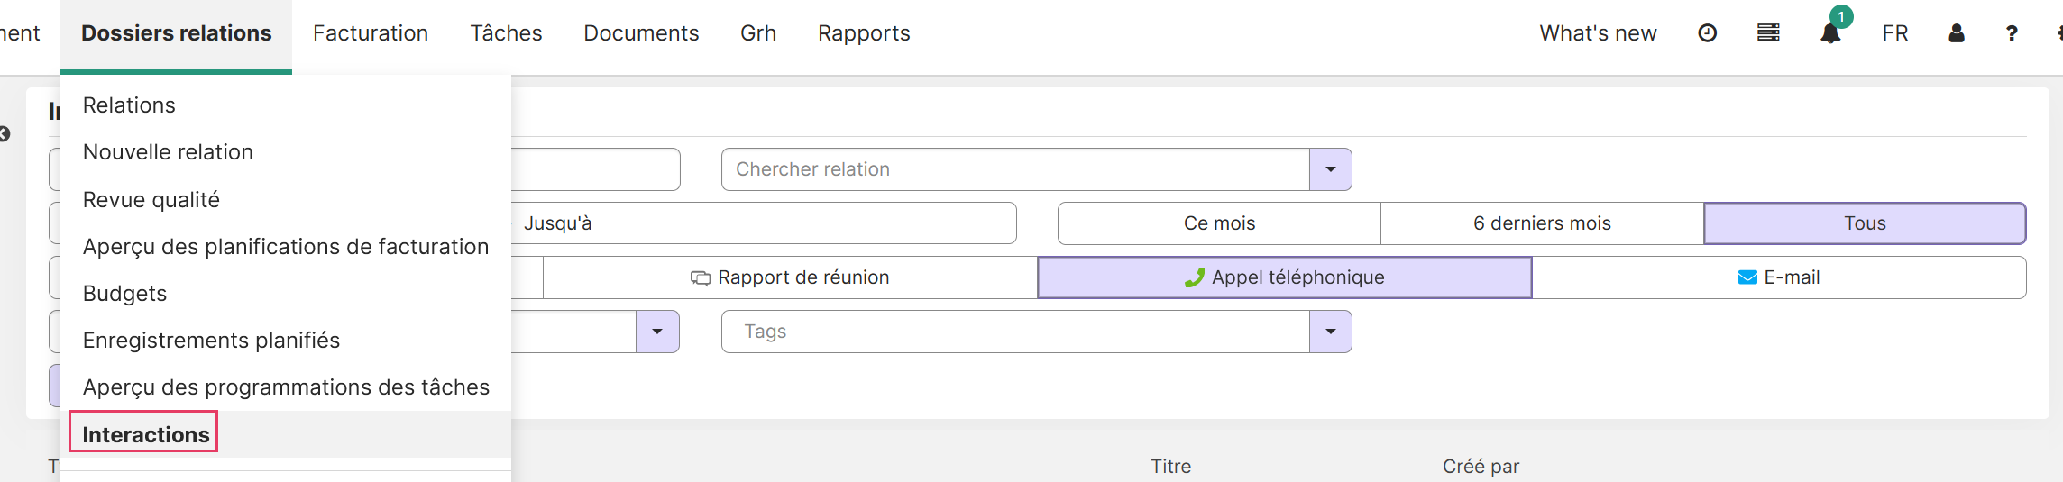Screen dimensions: 2063x482
Task: Expand the Chercher relation dropdown arrow
Action: 1330,169
